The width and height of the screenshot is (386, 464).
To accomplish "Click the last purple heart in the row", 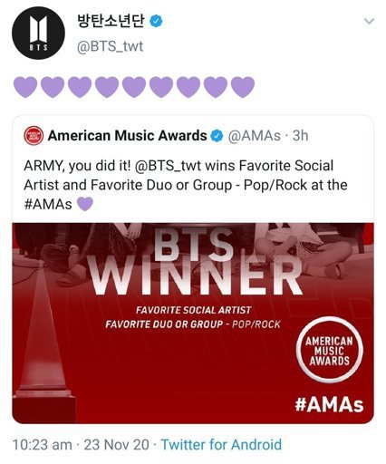I will 243,87.
